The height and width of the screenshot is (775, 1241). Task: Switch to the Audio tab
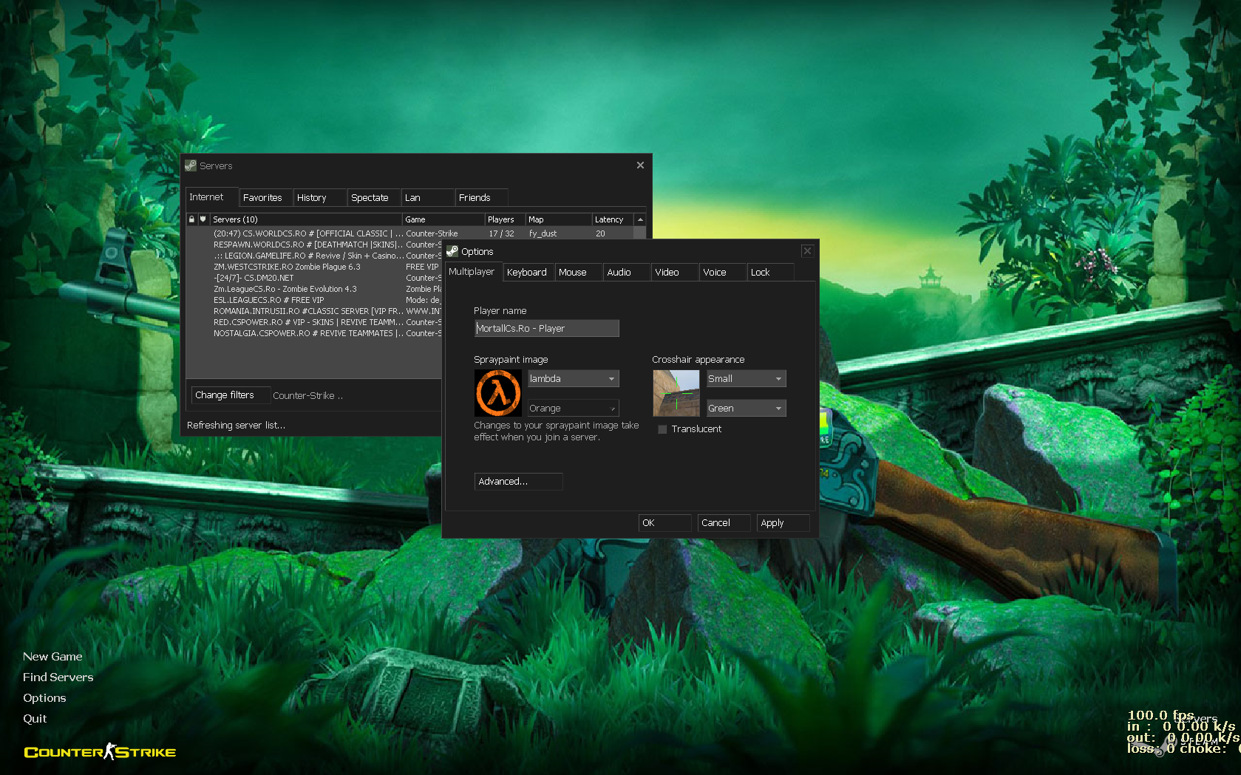point(626,272)
